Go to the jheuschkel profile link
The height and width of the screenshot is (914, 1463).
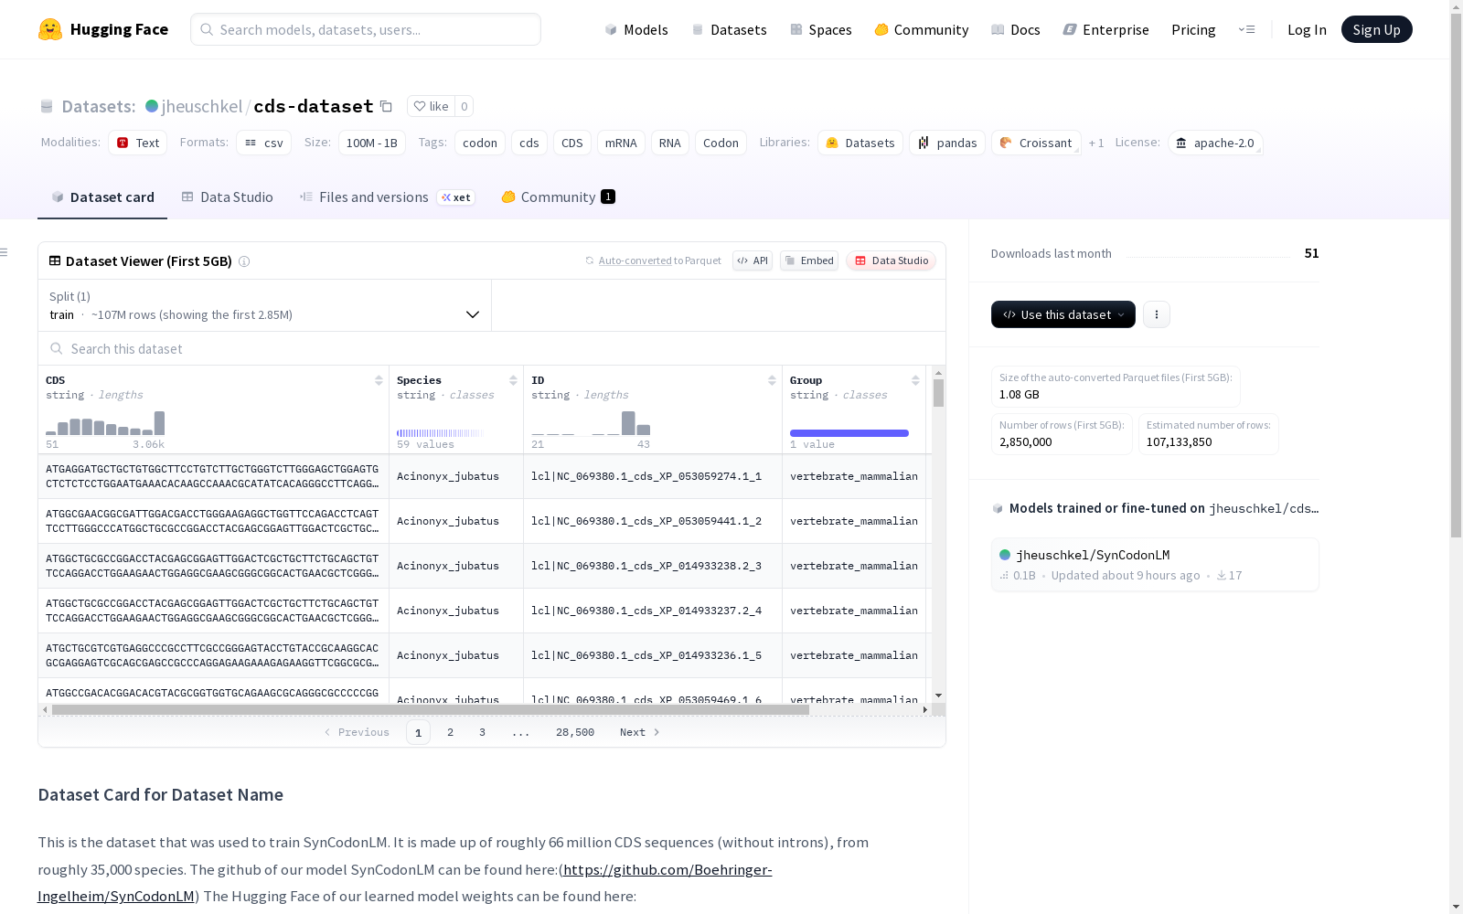201,106
